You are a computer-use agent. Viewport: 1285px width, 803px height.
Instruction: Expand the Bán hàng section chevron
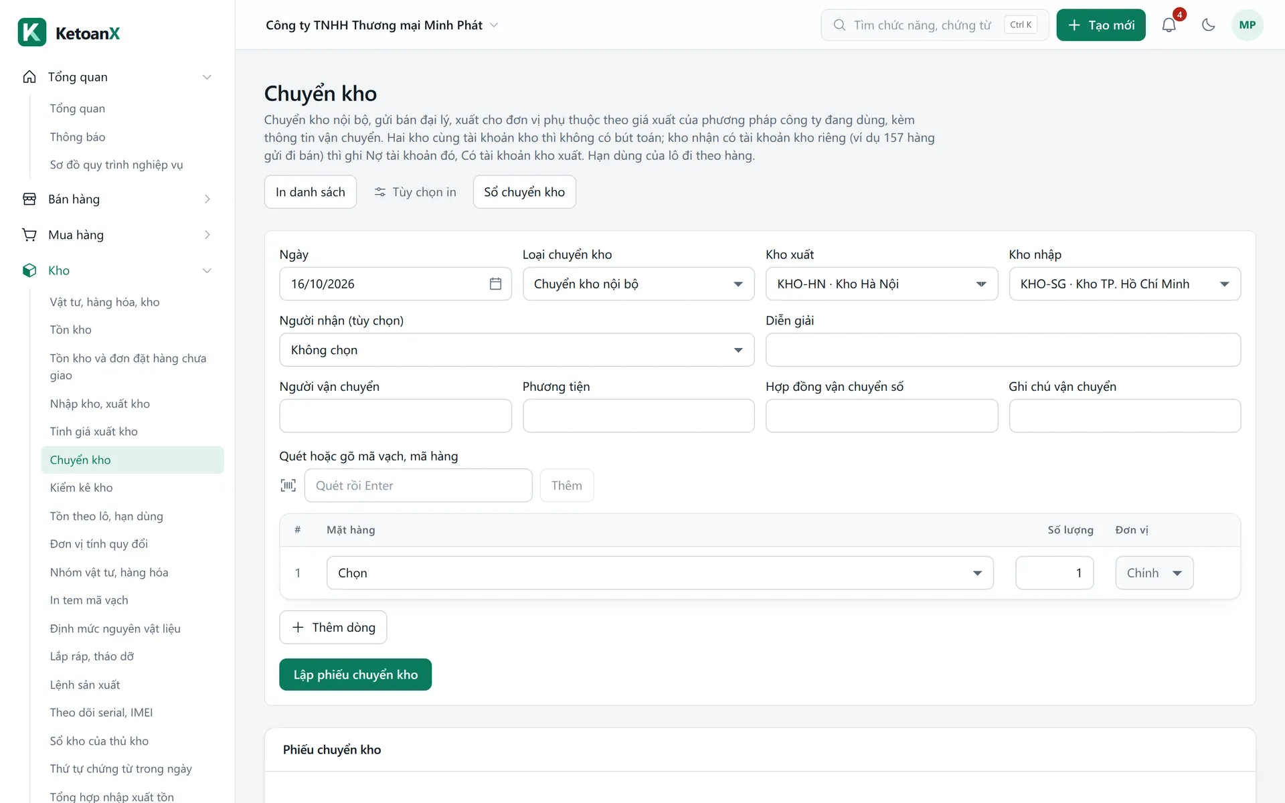(207, 199)
